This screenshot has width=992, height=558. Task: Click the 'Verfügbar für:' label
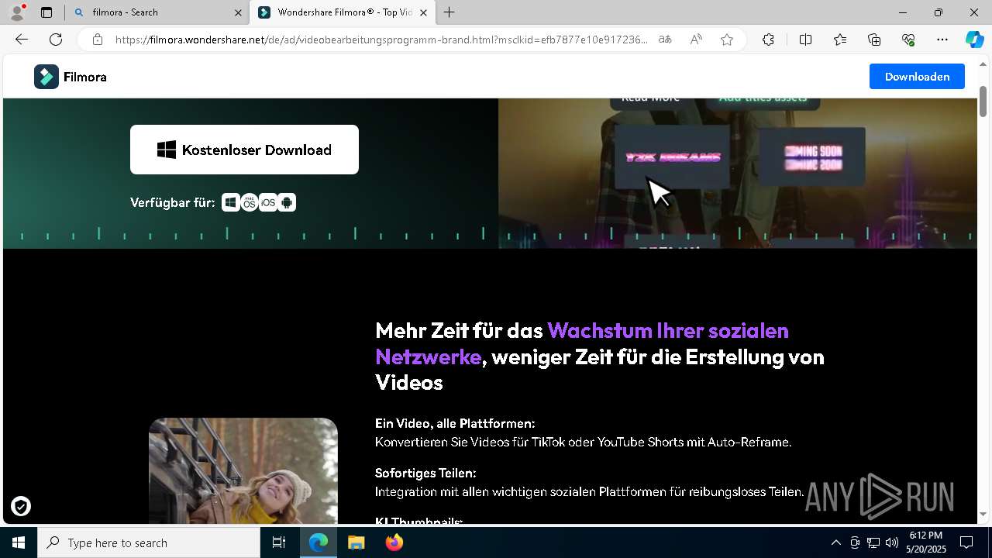173,202
